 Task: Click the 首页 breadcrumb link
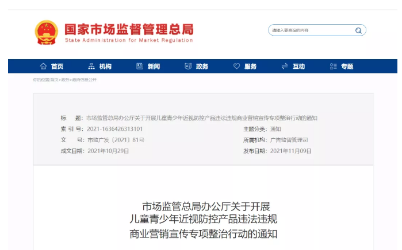pos(54,80)
